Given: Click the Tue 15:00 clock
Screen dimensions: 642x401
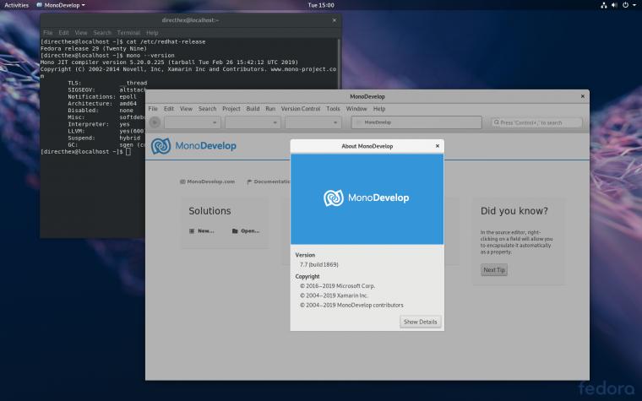Looking at the screenshot, I should point(321,5).
